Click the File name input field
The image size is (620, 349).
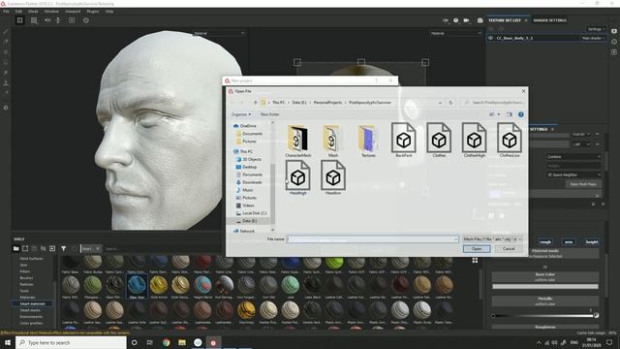pos(372,239)
